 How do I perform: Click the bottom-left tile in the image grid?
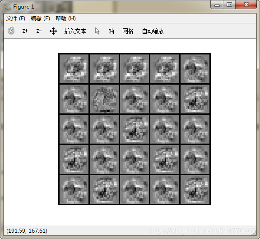pyautogui.click(x=74, y=189)
